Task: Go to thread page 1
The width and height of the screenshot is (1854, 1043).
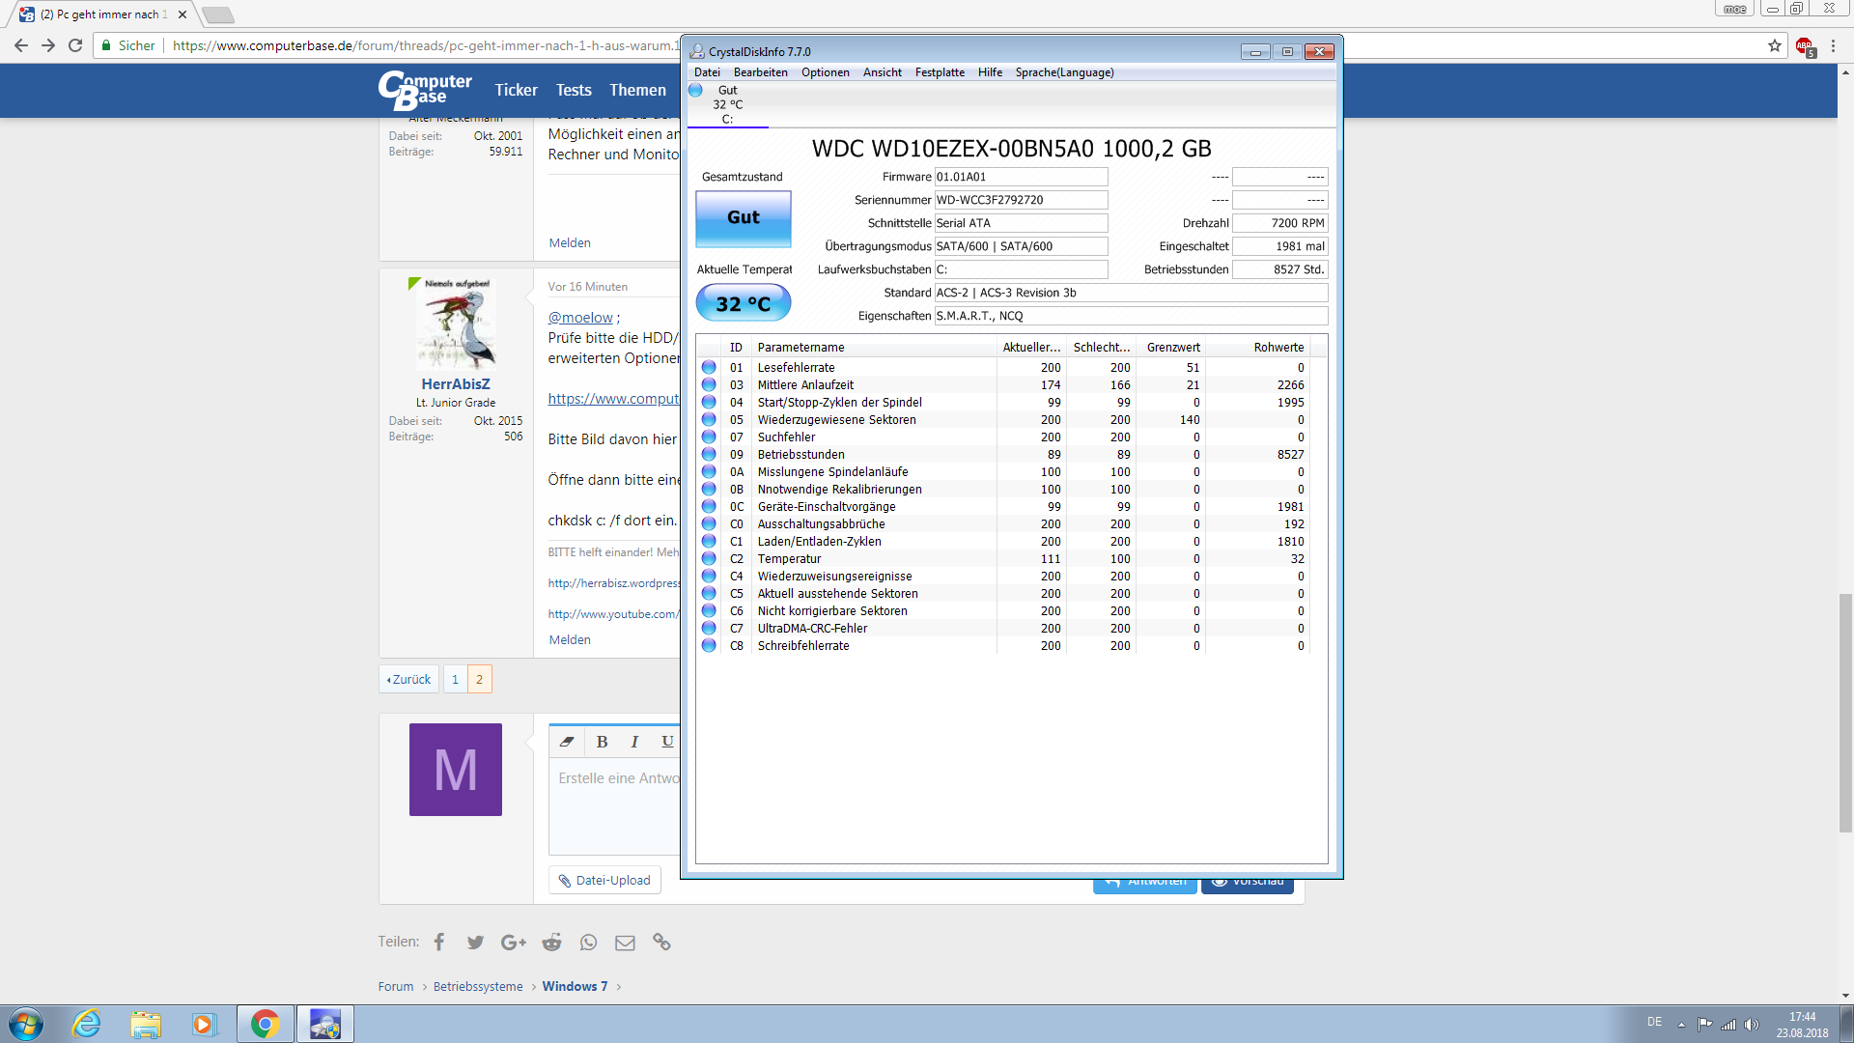Action: click(455, 679)
